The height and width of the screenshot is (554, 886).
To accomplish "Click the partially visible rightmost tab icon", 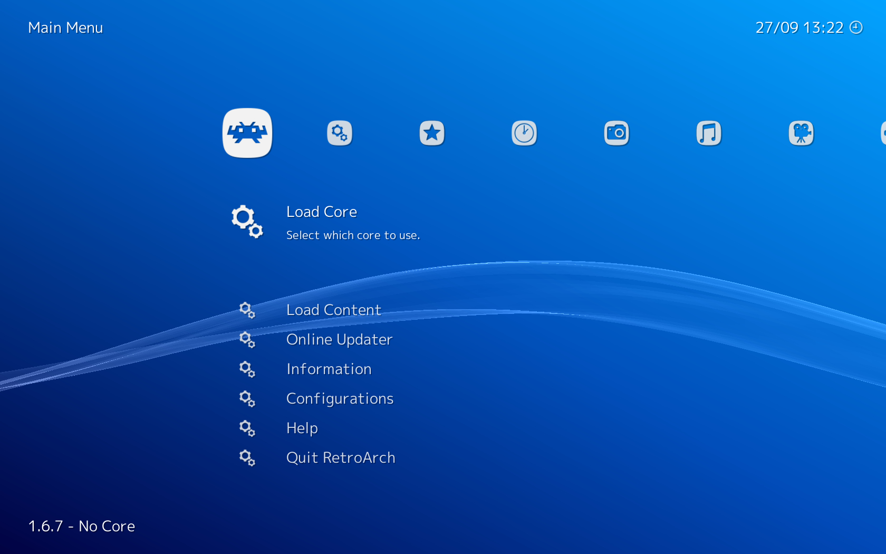I will tap(883, 132).
